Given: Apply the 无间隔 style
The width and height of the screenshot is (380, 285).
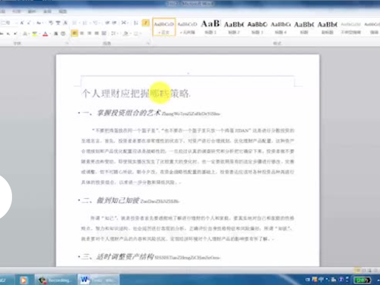Looking at the screenshot, I should [x=187, y=27].
